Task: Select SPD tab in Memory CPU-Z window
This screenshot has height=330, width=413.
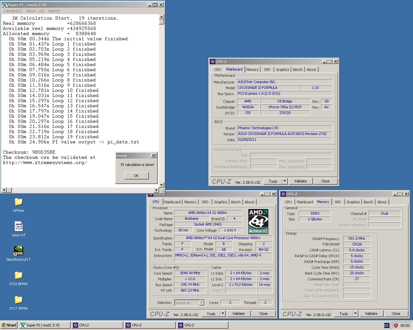Action: point(338,202)
